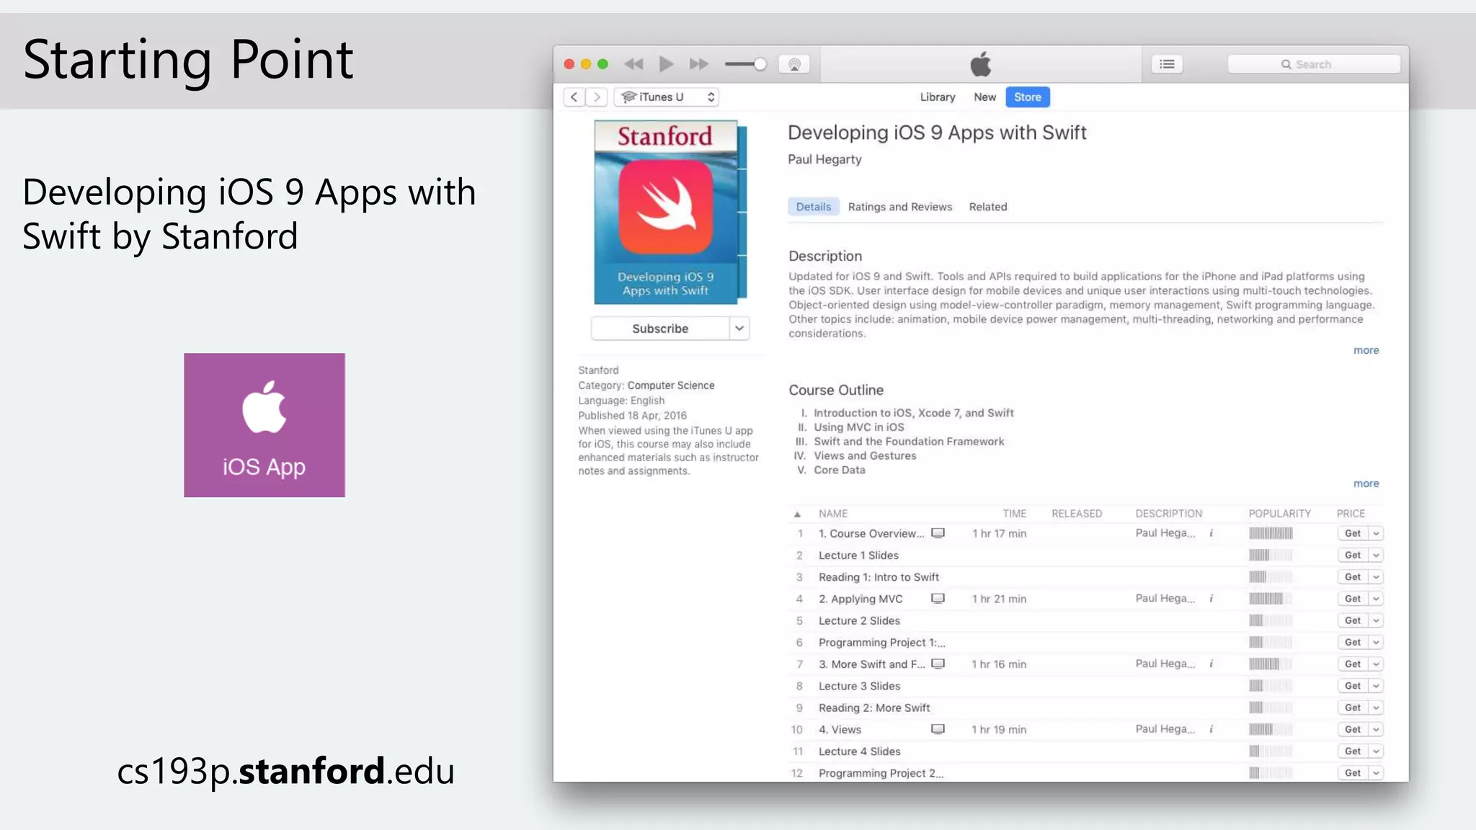Adjust the iTunes volume slider

(746, 64)
